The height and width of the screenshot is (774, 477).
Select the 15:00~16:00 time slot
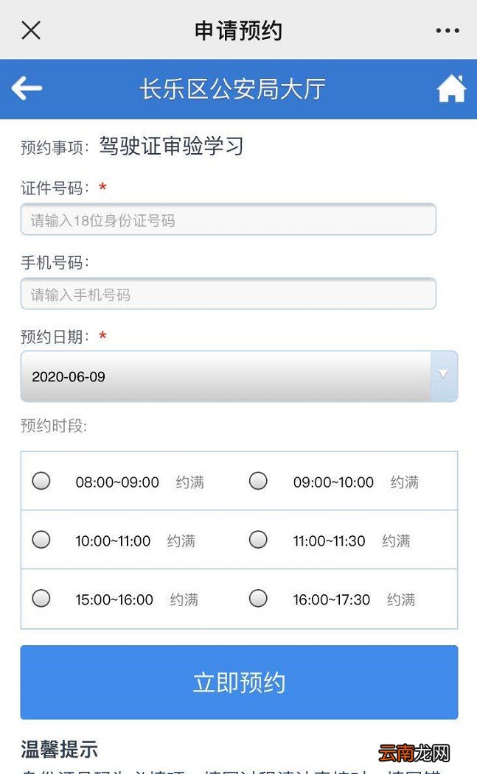click(41, 598)
